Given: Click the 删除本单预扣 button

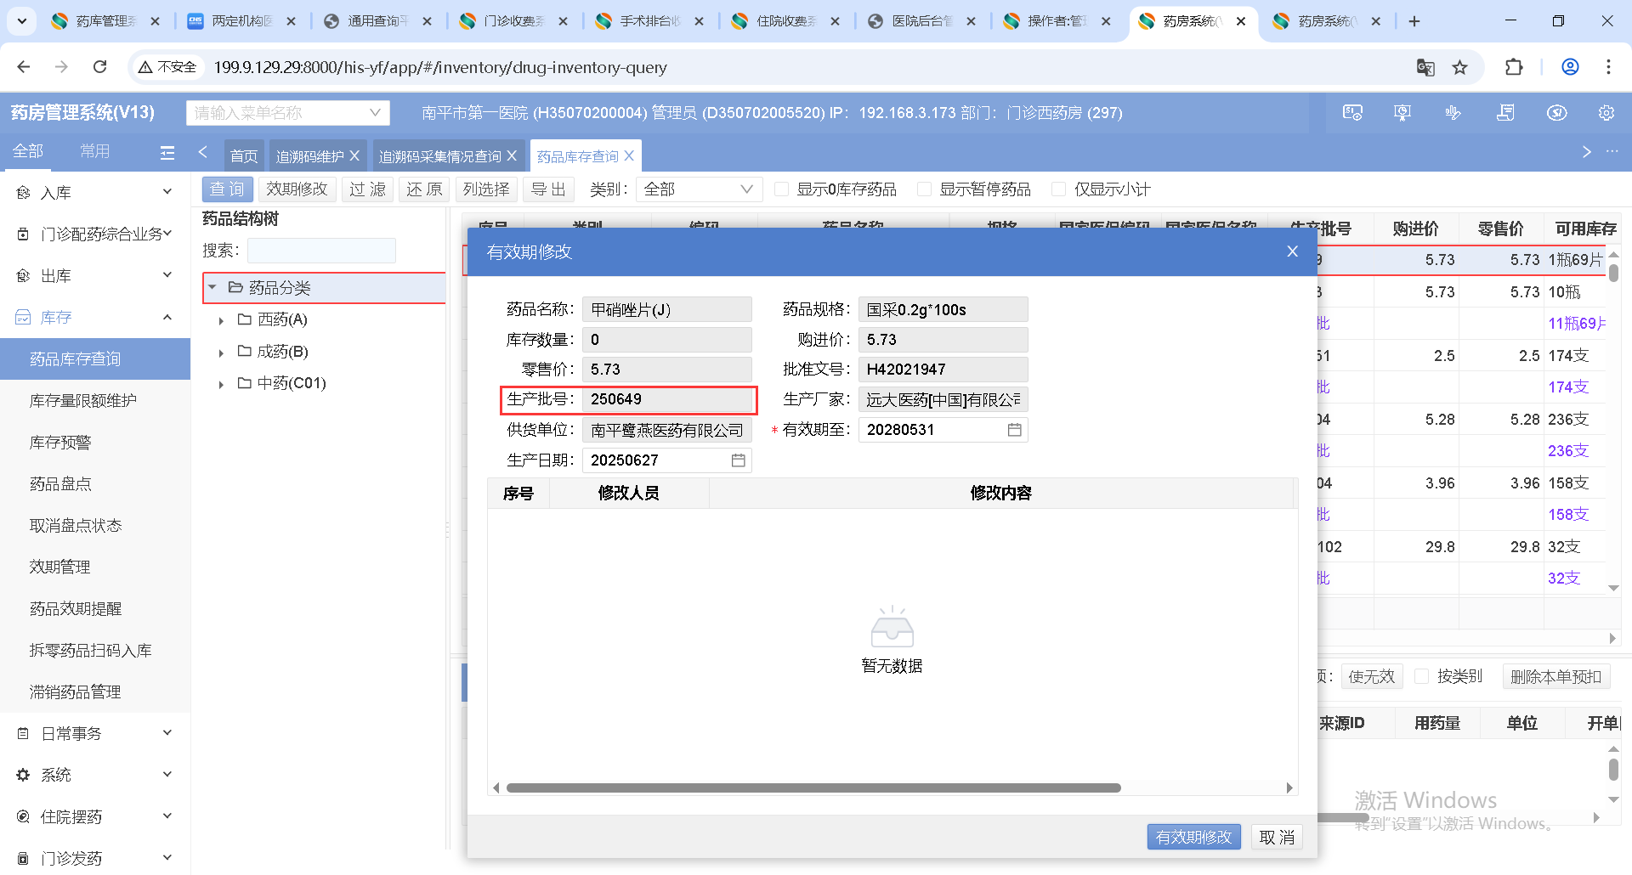Looking at the screenshot, I should 1555,677.
